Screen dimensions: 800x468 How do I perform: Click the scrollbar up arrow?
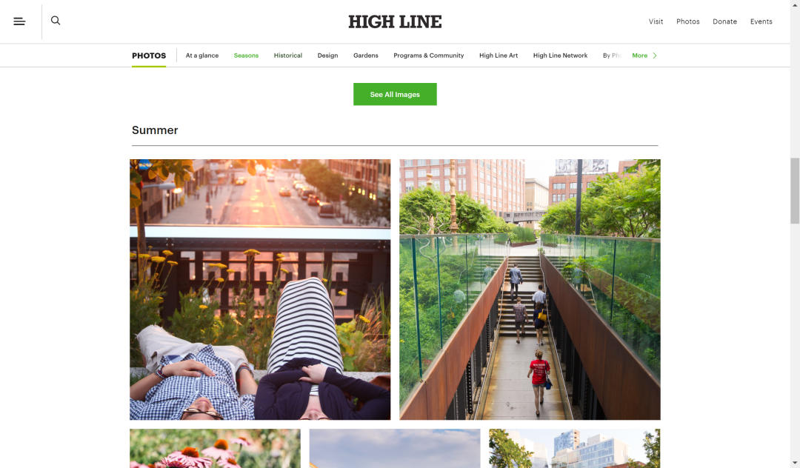pyautogui.click(x=795, y=4)
